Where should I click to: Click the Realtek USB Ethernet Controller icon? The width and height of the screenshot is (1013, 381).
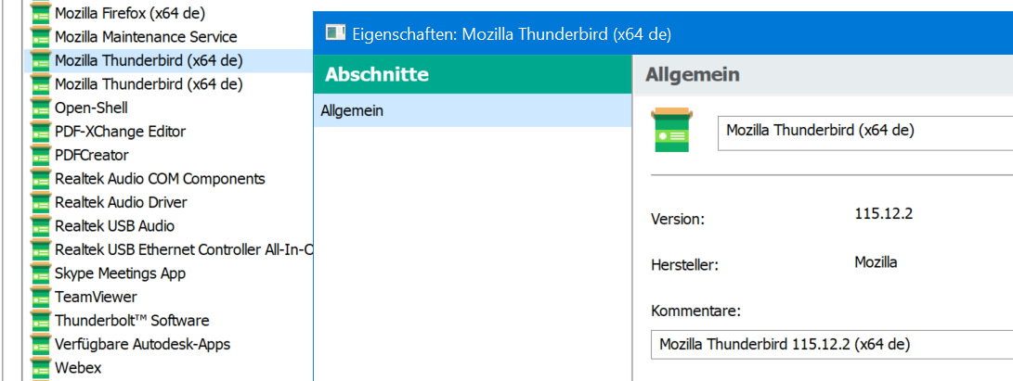coord(40,249)
